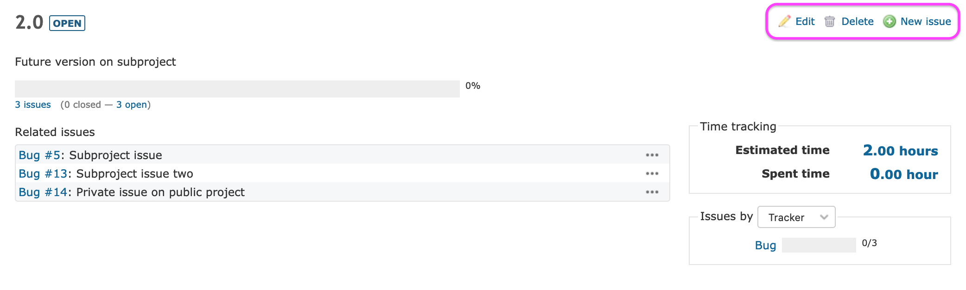Click the version 0% progress bar
The height and width of the screenshot is (290, 966).
237,89
